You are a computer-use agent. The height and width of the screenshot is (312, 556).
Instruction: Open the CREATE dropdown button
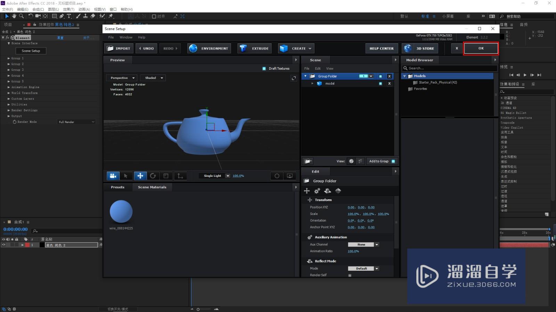tap(296, 49)
